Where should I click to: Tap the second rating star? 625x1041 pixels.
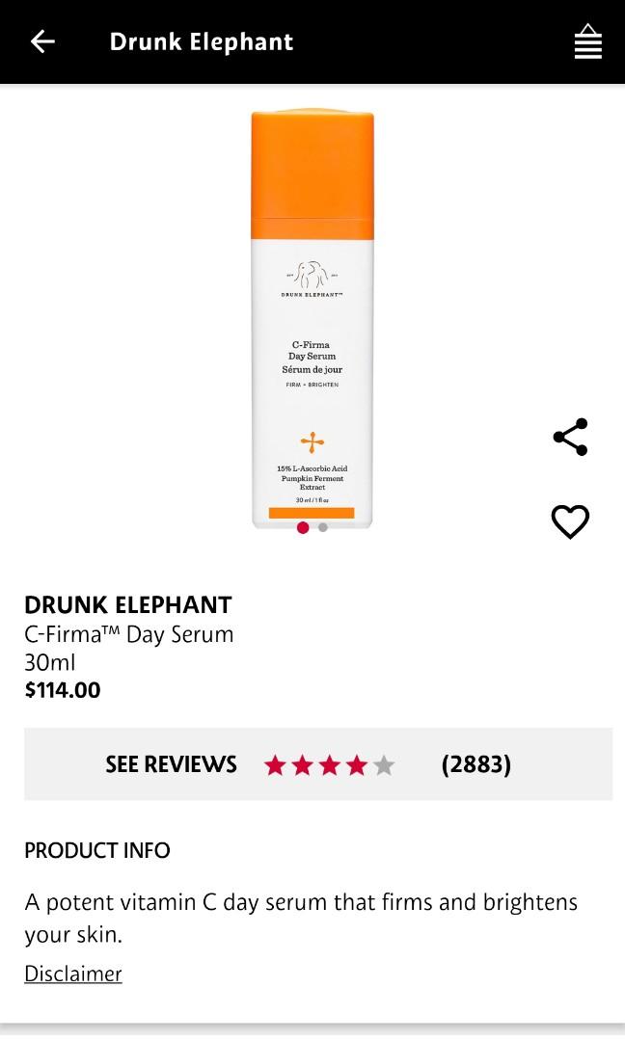303,763
